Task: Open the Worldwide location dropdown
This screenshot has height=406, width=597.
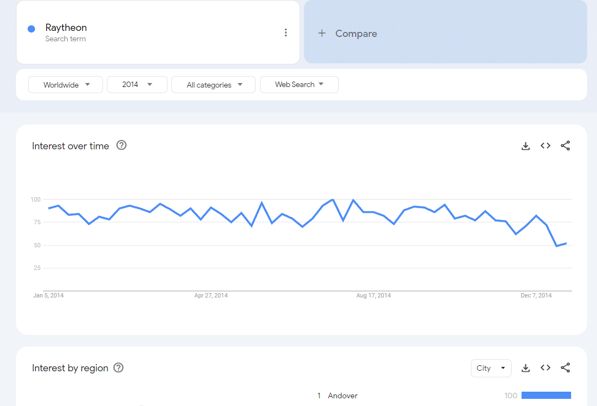Action: [x=66, y=85]
